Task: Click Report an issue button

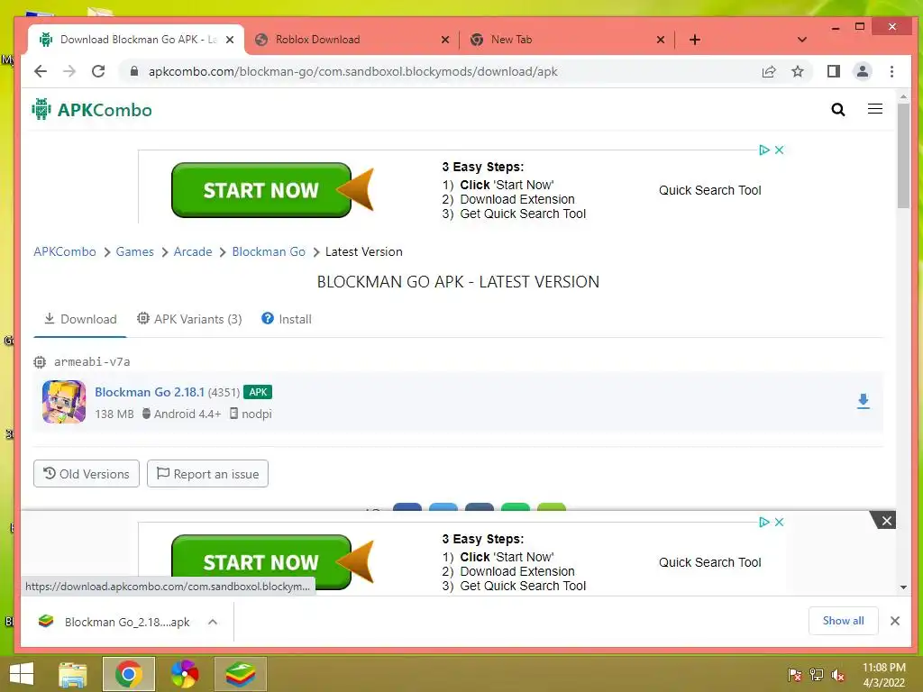Action: [x=208, y=474]
